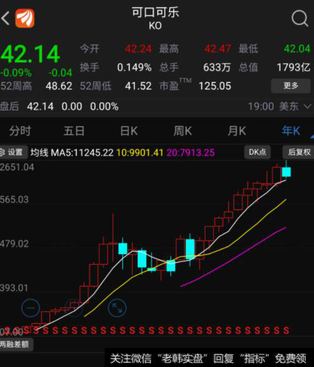The height and width of the screenshot is (367, 314).
Task: Click the fullscreen expand arrows circle icon
Action: (x=117, y=308)
